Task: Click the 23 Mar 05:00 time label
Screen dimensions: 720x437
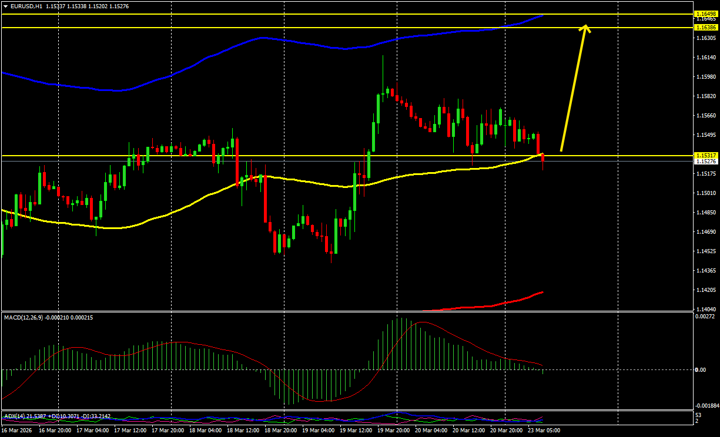Action: coord(544,431)
